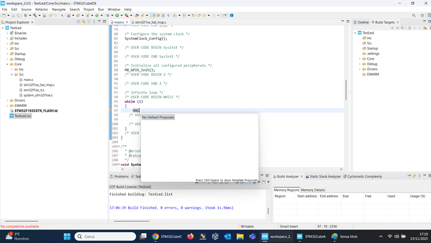Open the Refactor menu
Viewport: 431px width, 243px height.
42,10
